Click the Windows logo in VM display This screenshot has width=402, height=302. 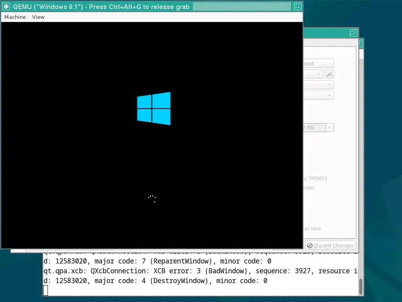[154, 109]
